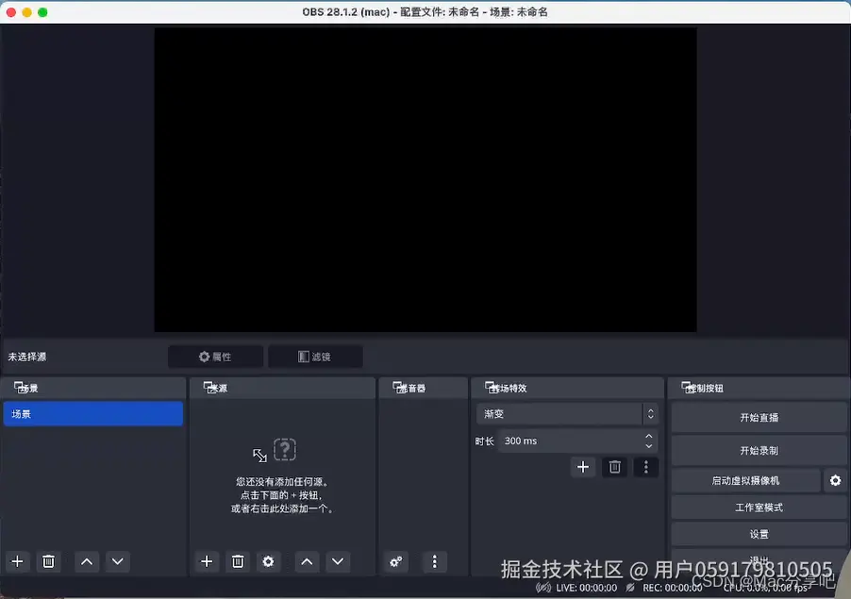Add a new transition with the plus icon

tap(583, 467)
